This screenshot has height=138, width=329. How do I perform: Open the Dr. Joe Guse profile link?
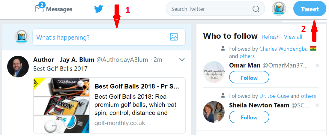click(x=274, y=96)
